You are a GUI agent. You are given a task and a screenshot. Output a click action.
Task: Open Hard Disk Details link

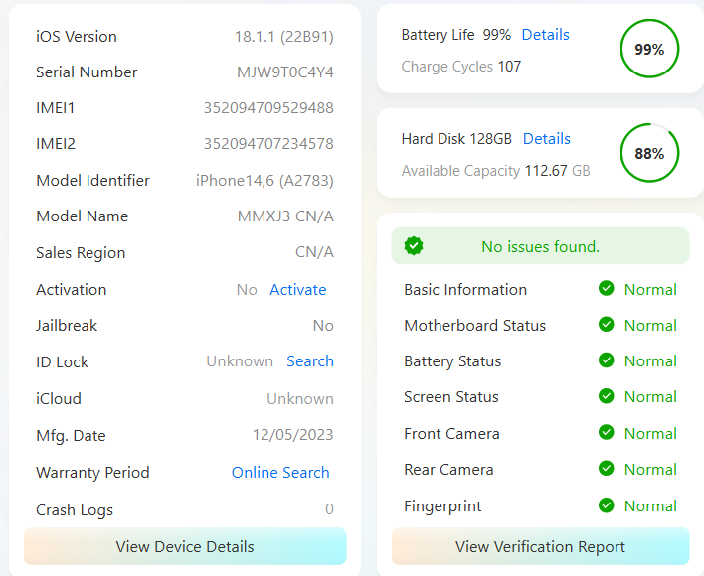click(546, 139)
